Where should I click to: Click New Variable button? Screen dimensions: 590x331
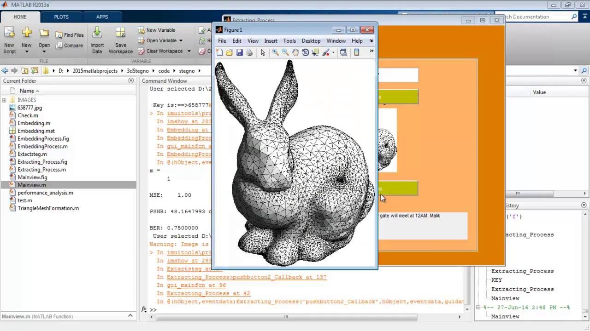[x=157, y=30]
